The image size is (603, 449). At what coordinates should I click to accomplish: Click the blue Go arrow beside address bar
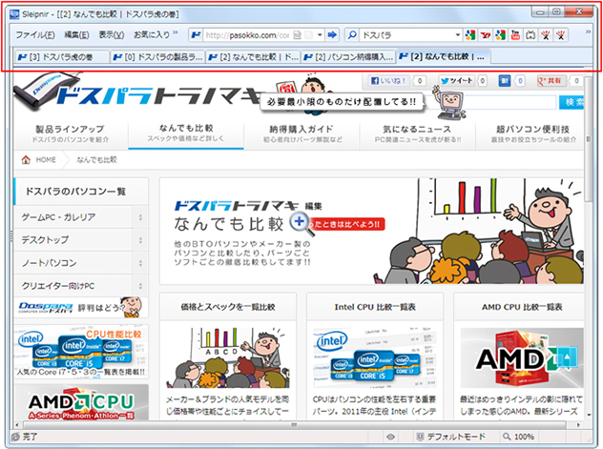pyautogui.click(x=333, y=35)
